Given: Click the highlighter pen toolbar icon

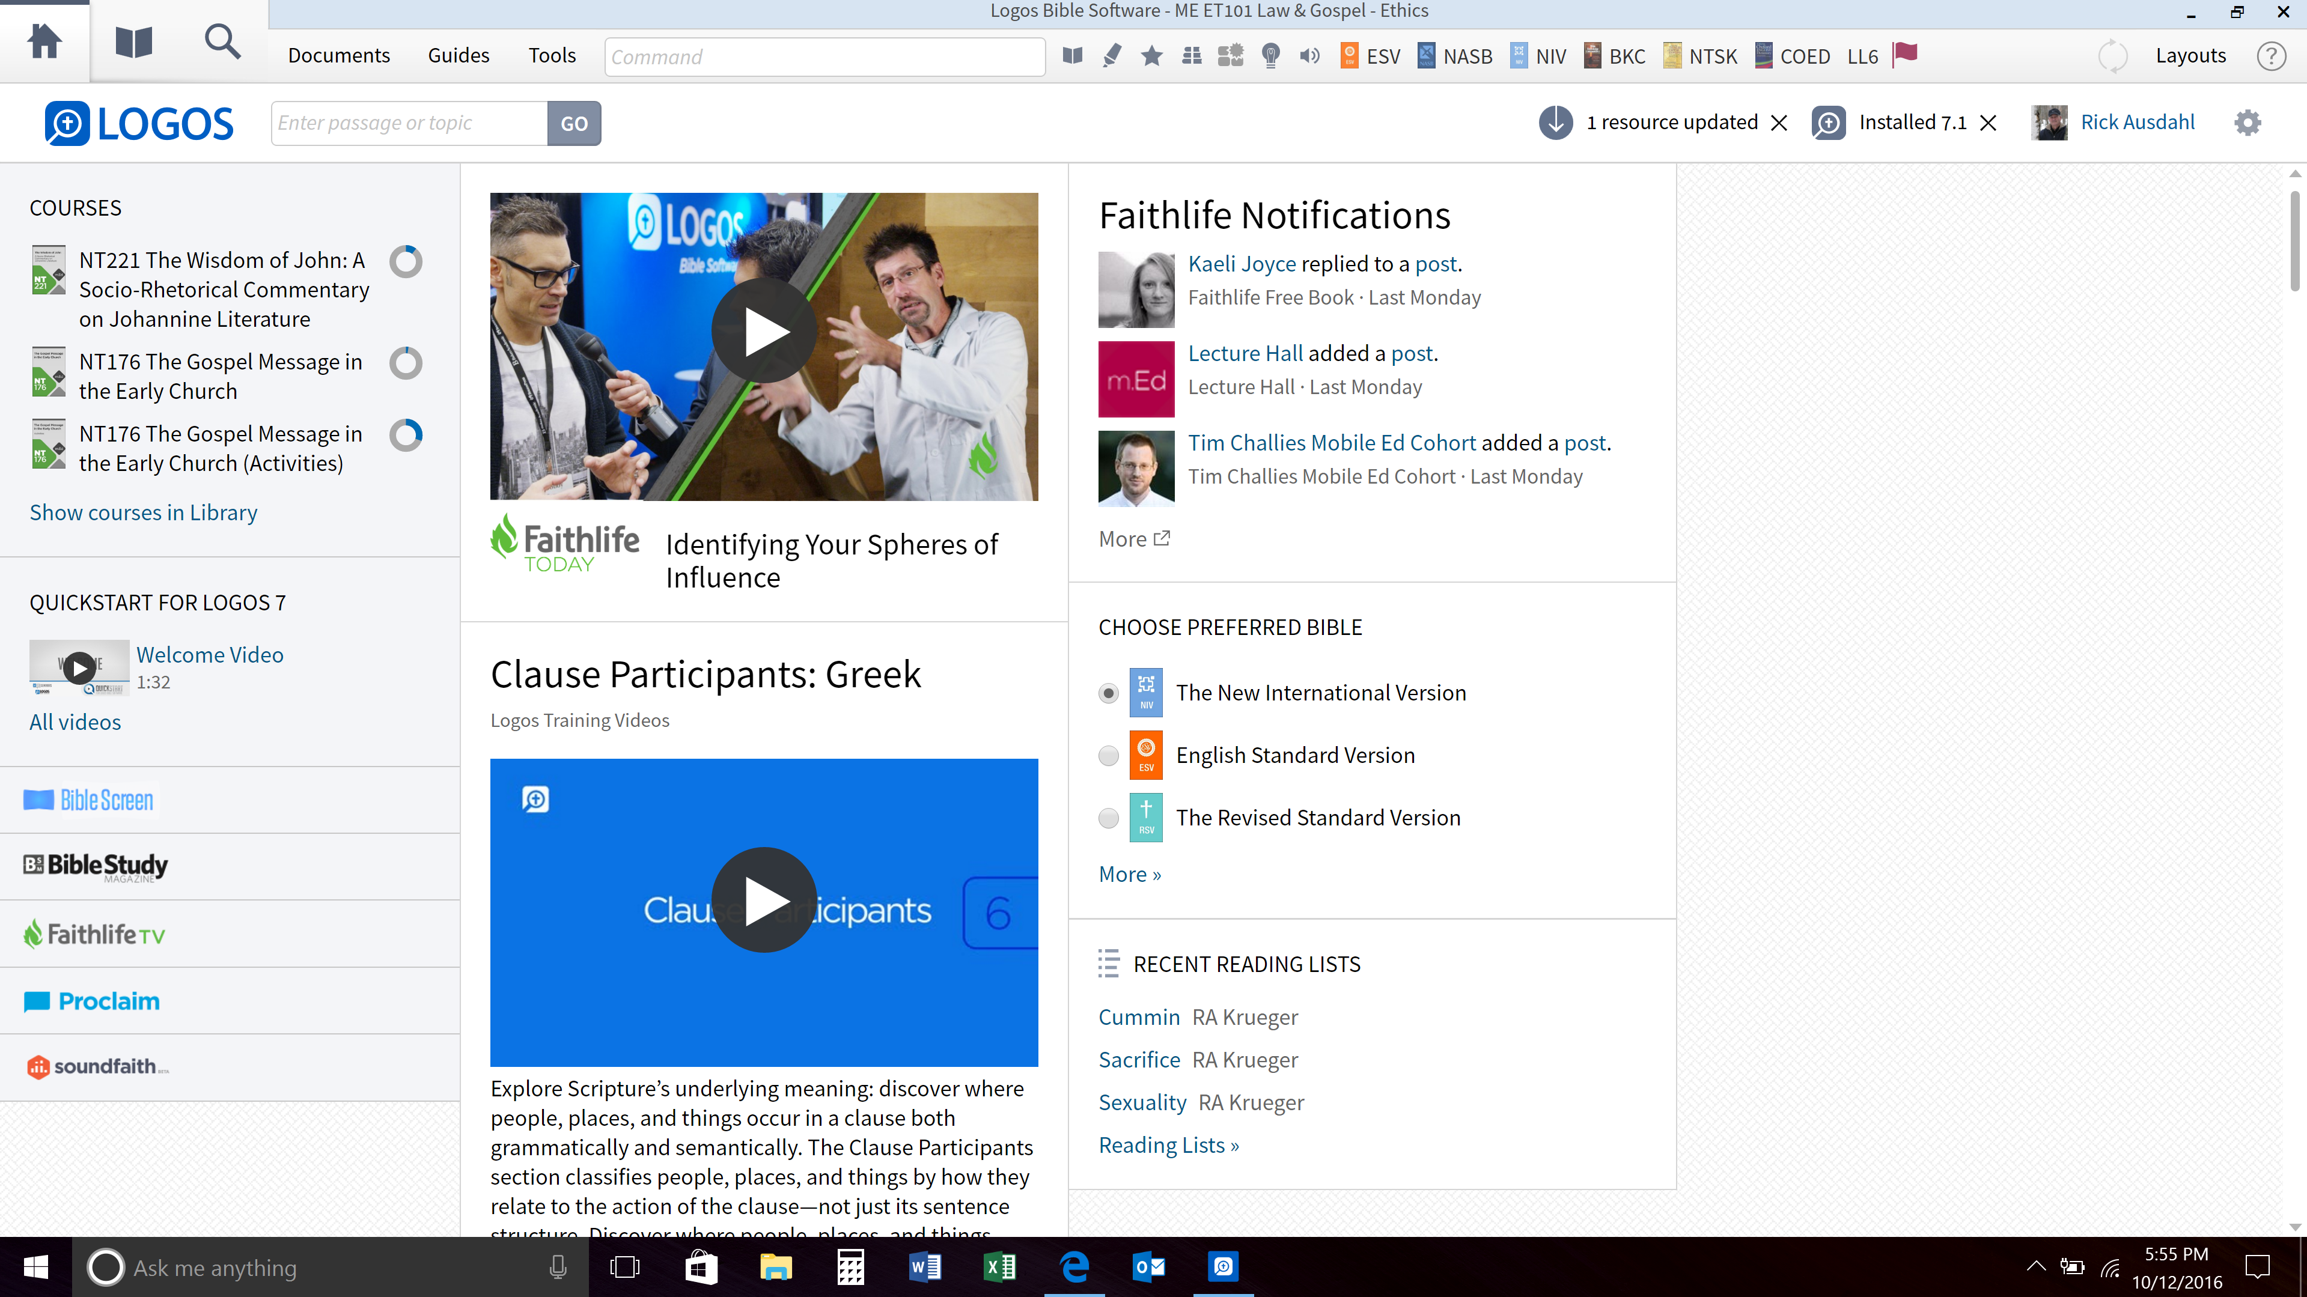Looking at the screenshot, I should (x=1111, y=55).
